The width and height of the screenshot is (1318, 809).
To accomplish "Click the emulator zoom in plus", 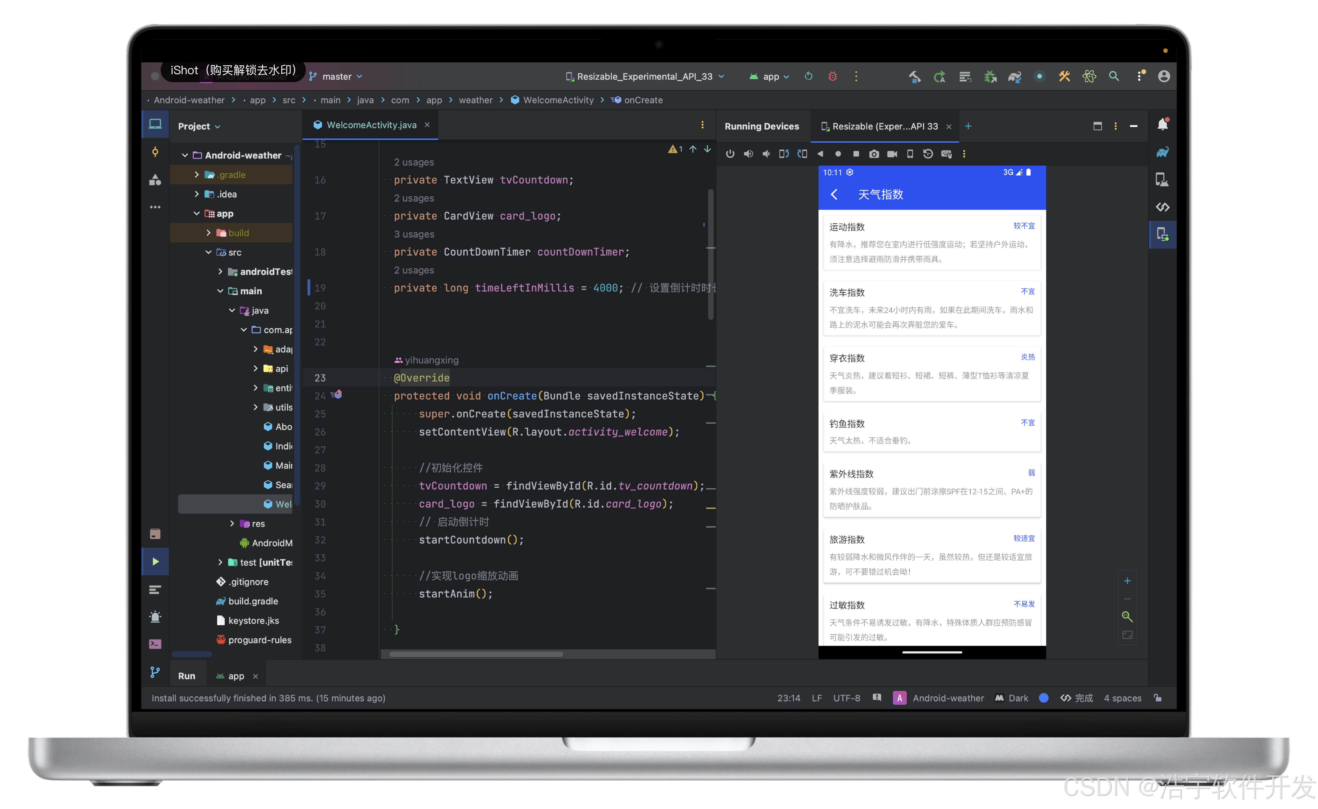I will 1127,581.
